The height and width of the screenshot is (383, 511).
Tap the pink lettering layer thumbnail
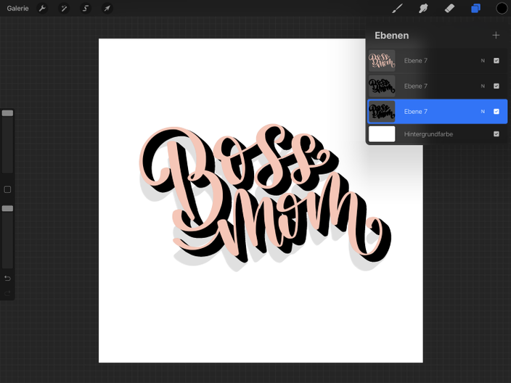(x=382, y=61)
